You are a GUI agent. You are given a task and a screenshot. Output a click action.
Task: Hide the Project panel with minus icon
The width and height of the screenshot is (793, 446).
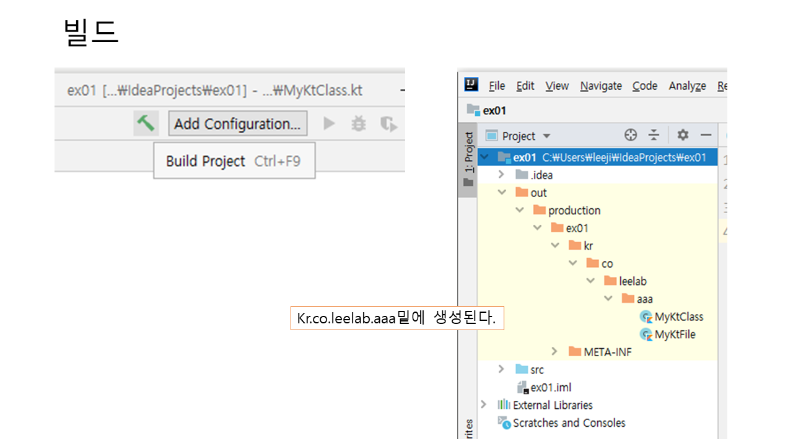(x=706, y=136)
